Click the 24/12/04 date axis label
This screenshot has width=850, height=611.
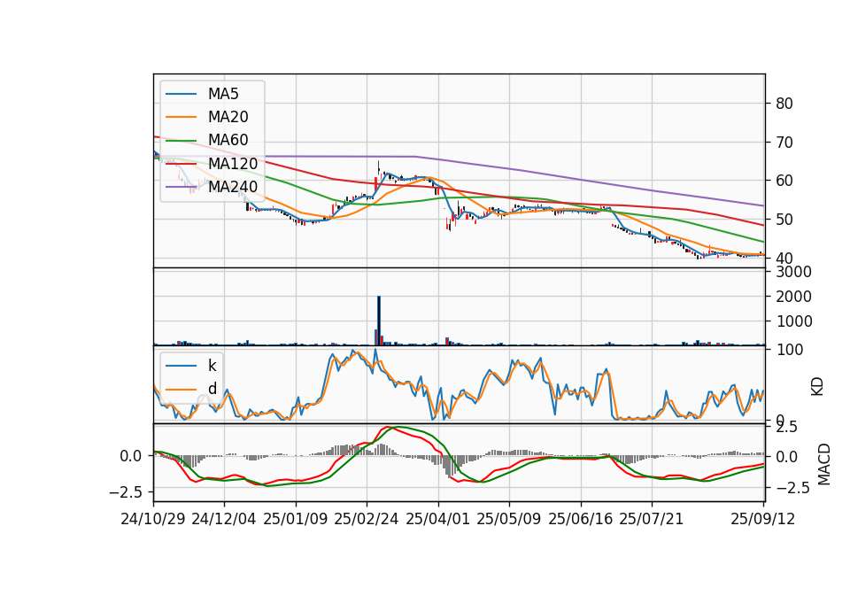(224, 519)
